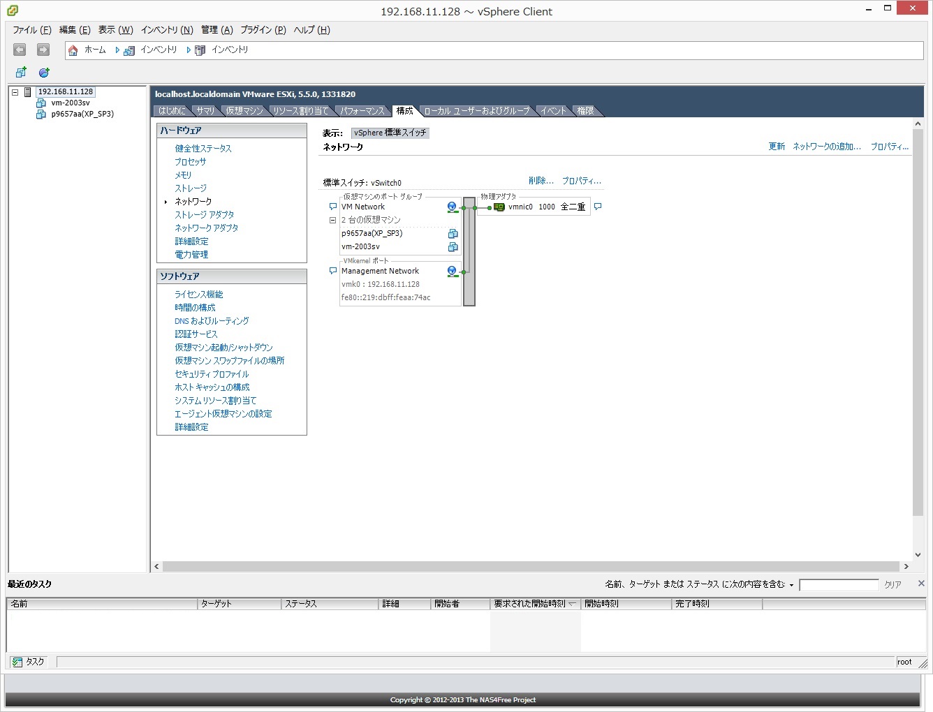
Task: Click the vSwitch0 プロパティ... link
Action: pos(582,181)
